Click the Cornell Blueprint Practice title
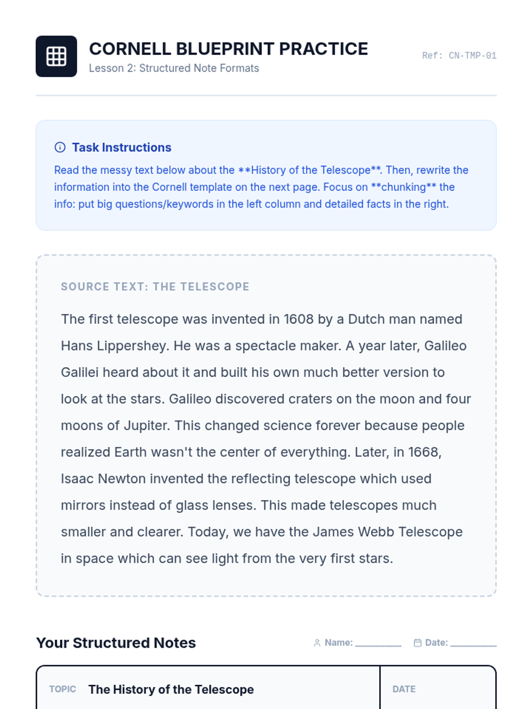This screenshot has width=532, height=709. pyautogui.click(x=228, y=49)
